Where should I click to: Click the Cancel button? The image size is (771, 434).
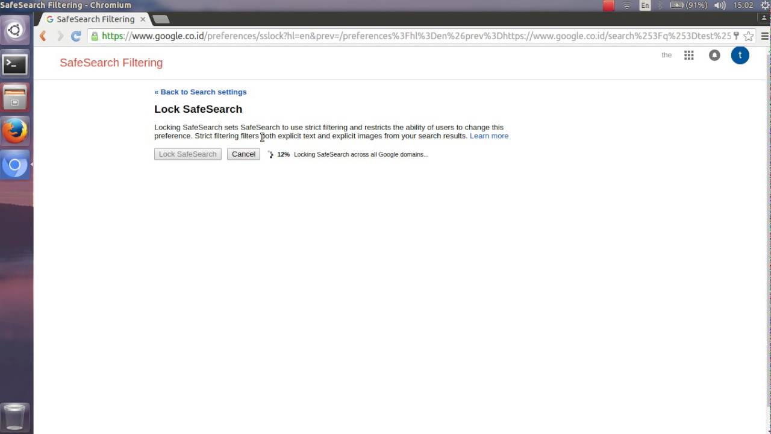pyautogui.click(x=243, y=154)
